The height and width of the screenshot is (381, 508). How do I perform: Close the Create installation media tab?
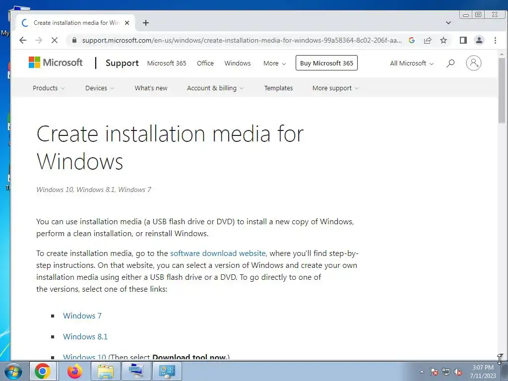click(127, 23)
